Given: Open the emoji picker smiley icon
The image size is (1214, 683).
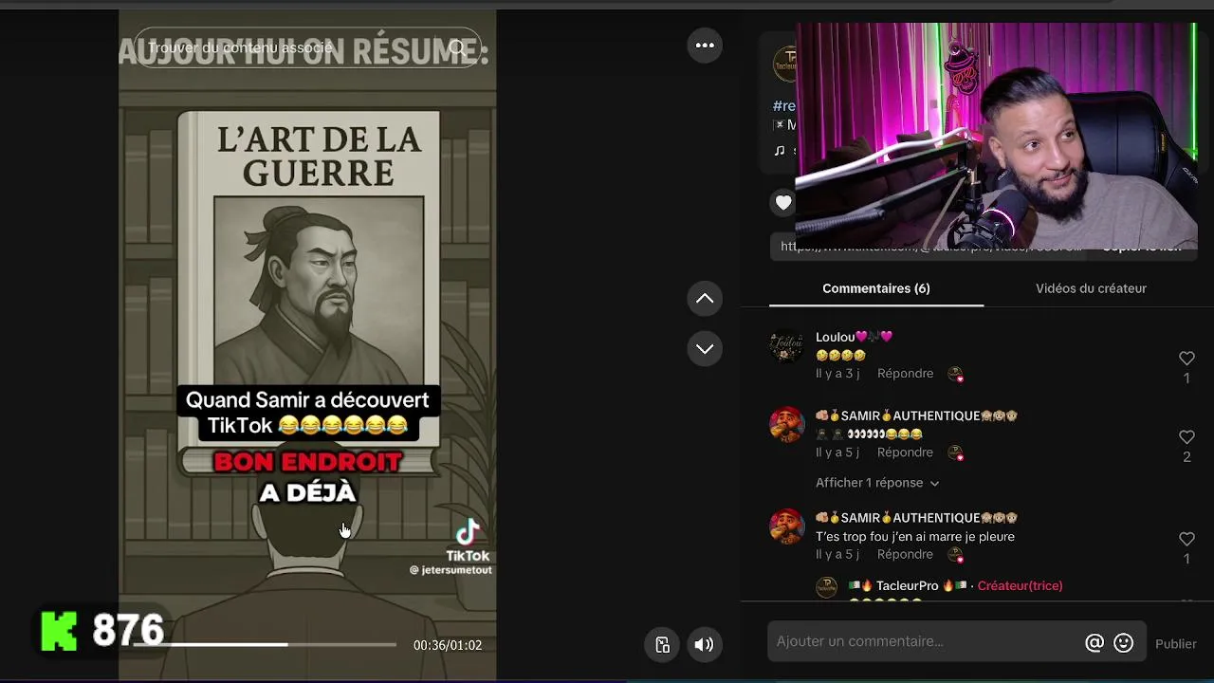Looking at the screenshot, I should pos(1124,643).
